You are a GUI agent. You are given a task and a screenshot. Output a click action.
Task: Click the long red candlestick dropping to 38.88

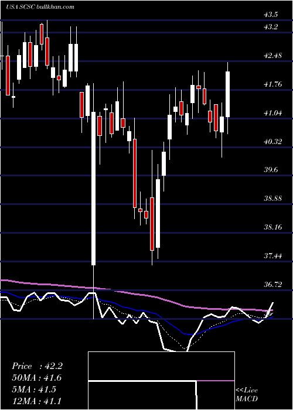135,173
